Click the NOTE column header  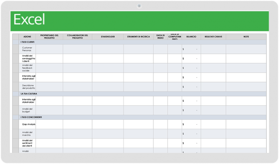coord(246,37)
